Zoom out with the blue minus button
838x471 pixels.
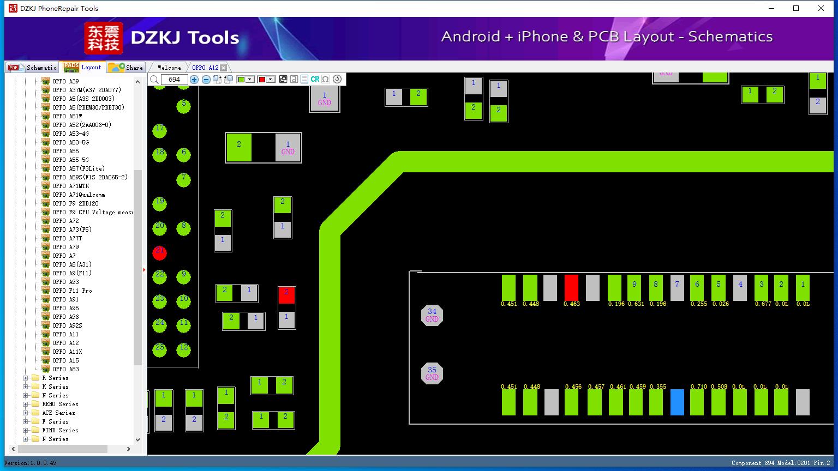pos(206,80)
